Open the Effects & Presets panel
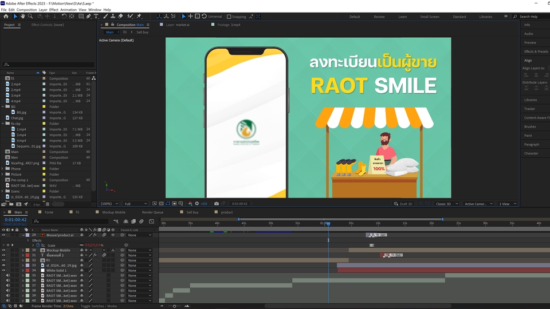550x309 pixels. (536, 51)
